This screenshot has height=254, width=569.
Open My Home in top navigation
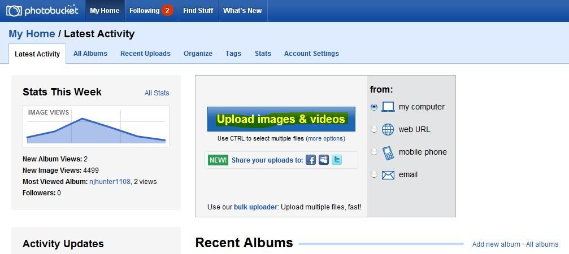[105, 11]
